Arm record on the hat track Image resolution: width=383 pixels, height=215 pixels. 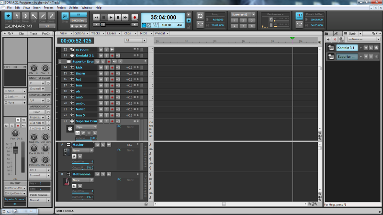112,79
